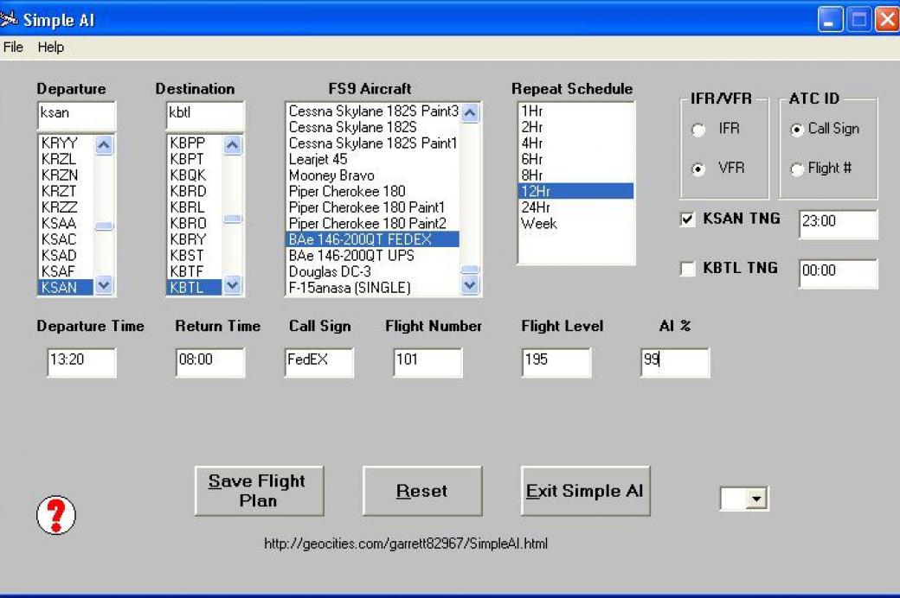Select the IFR radio button
Image resolution: width=900 pixels, height=598 pixels.
point(698,130)
